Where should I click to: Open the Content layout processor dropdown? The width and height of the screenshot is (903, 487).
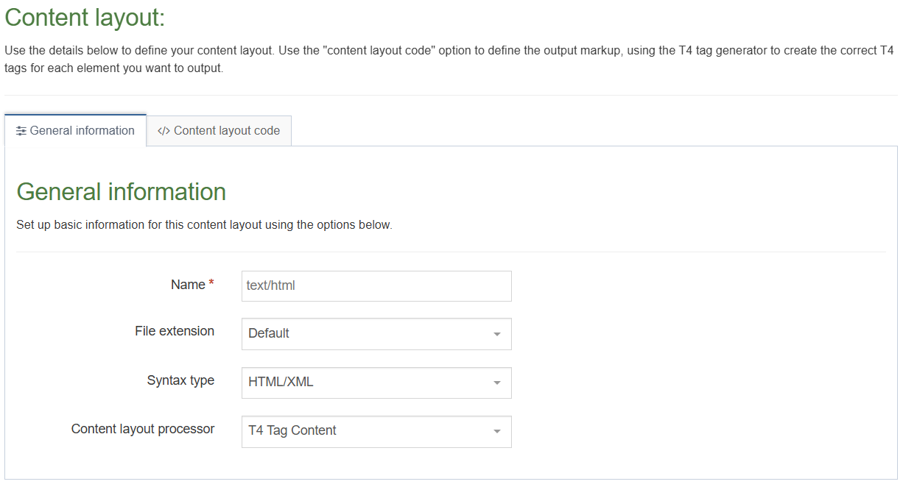click(x=376, y=432)
